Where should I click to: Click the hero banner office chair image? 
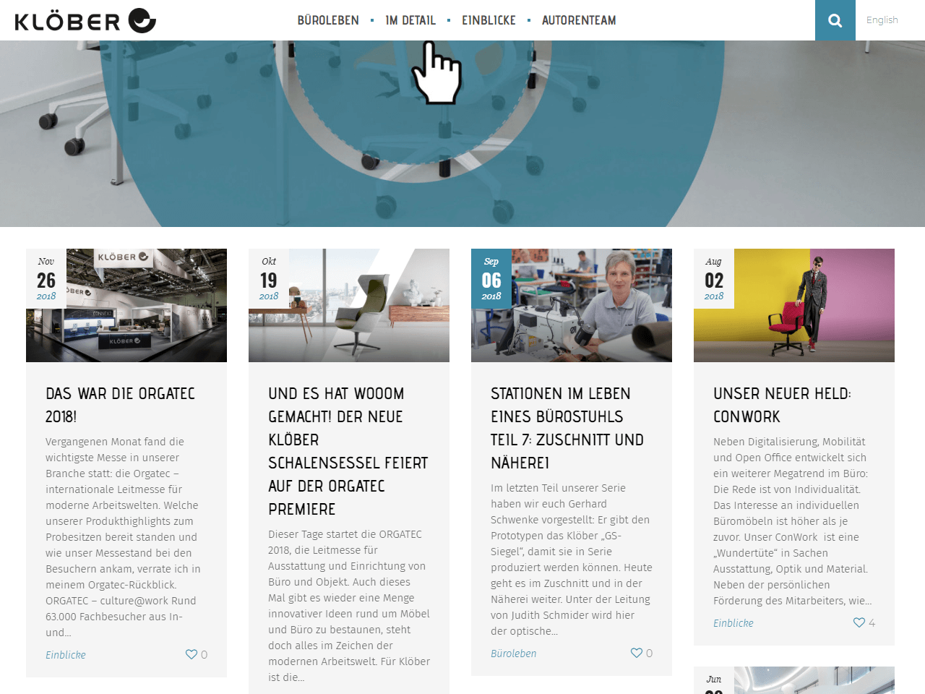pos(462,134)
